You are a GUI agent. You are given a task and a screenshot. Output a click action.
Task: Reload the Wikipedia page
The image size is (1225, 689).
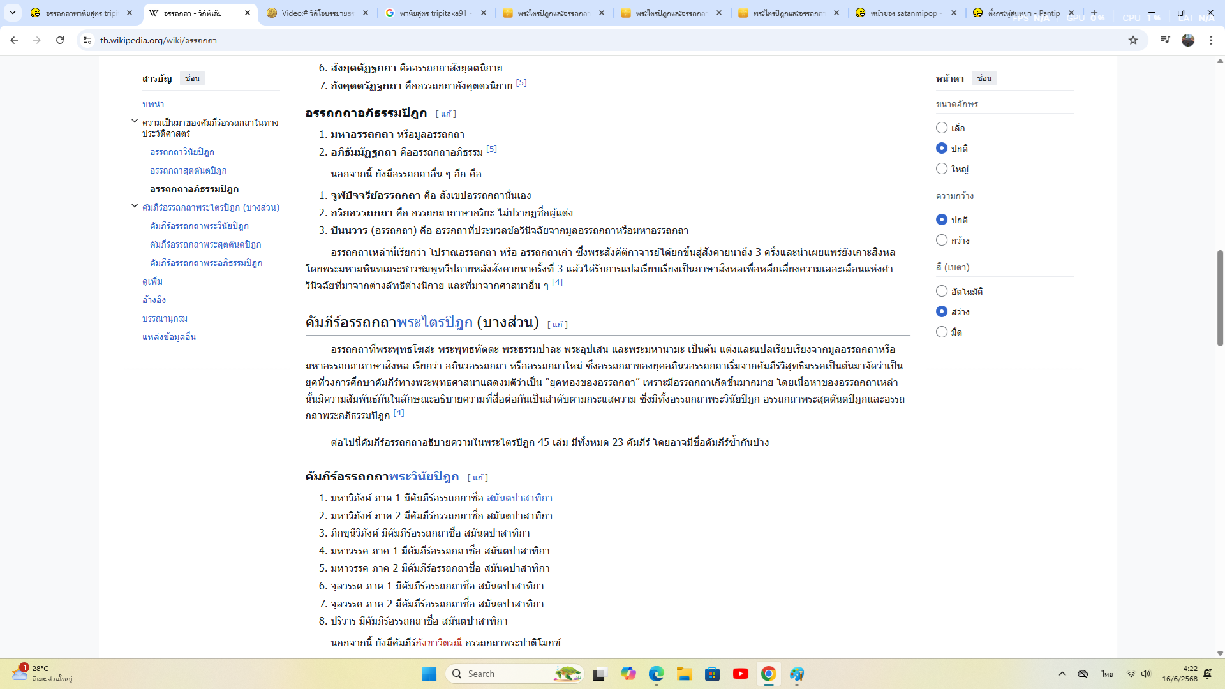coord(60,40)
